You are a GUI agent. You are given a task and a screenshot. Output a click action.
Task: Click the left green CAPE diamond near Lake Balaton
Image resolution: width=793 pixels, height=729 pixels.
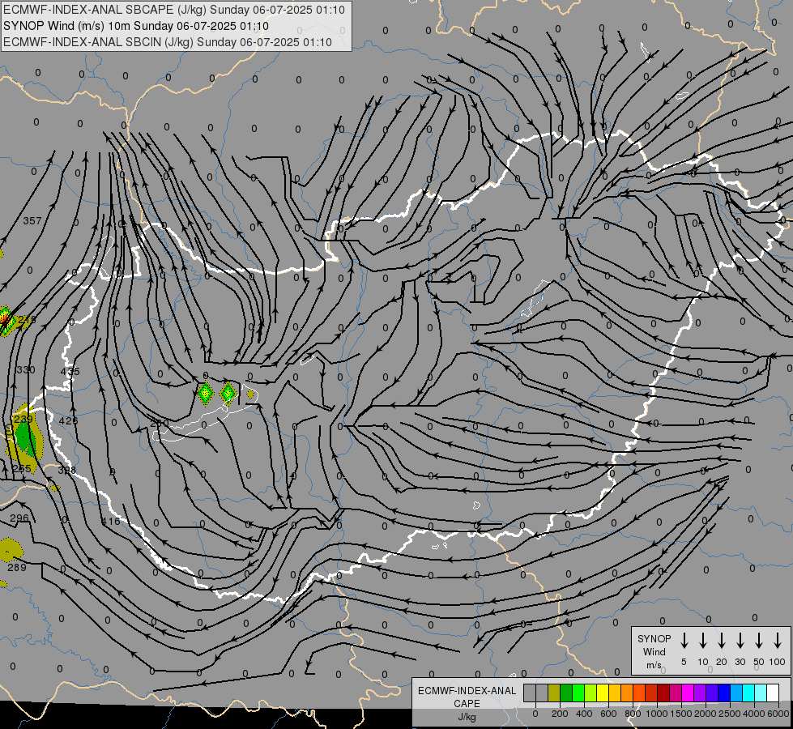click(205, 394)
